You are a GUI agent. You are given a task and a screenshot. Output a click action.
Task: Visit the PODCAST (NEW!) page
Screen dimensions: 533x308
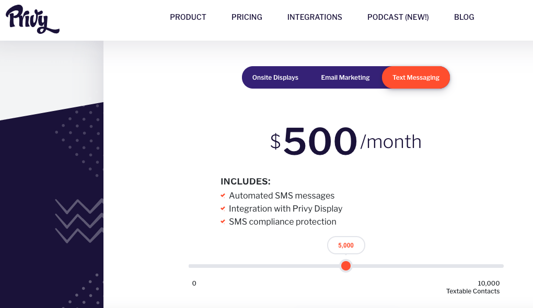tap(398, 17)
